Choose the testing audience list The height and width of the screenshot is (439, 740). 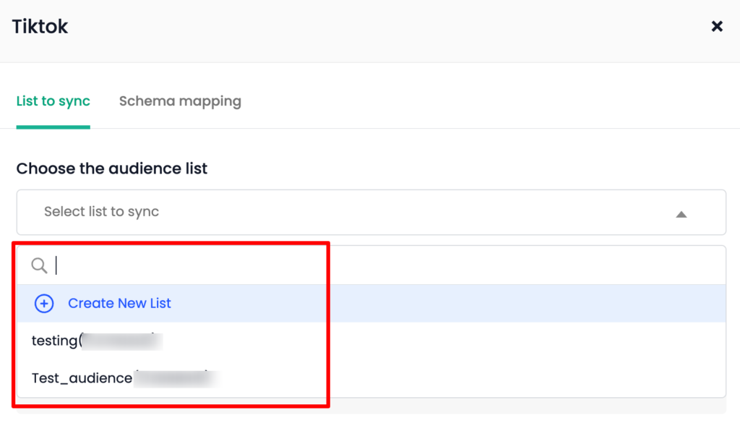point(371,341)
